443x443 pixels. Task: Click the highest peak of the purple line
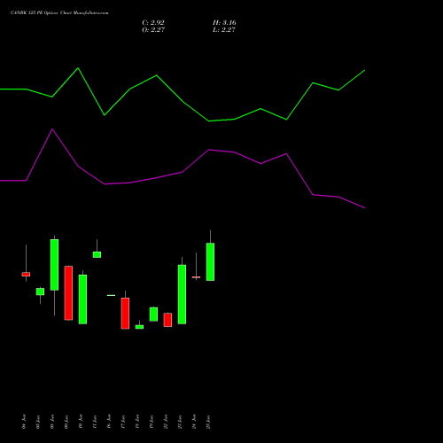point(52,129)
